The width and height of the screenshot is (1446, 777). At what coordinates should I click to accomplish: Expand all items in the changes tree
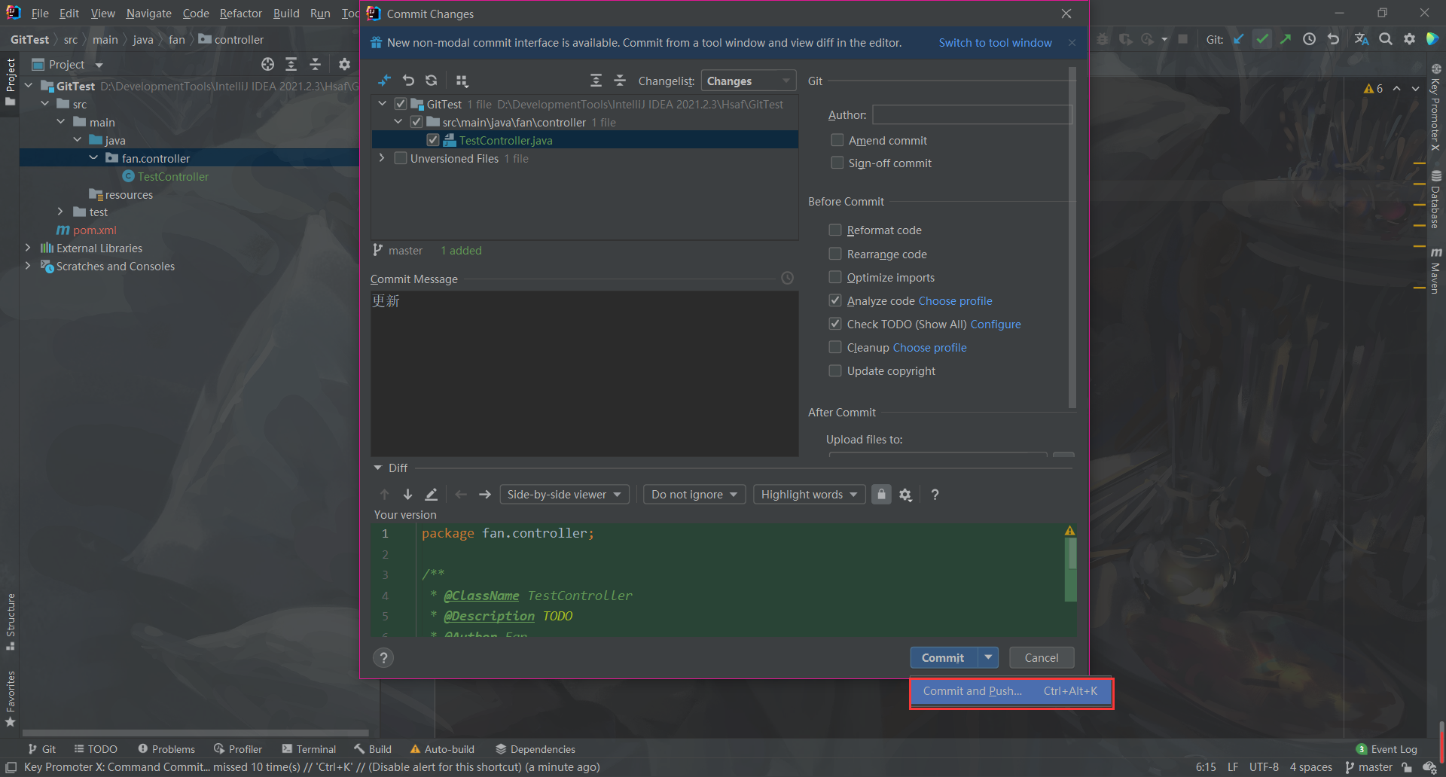[x=596, y=81]
